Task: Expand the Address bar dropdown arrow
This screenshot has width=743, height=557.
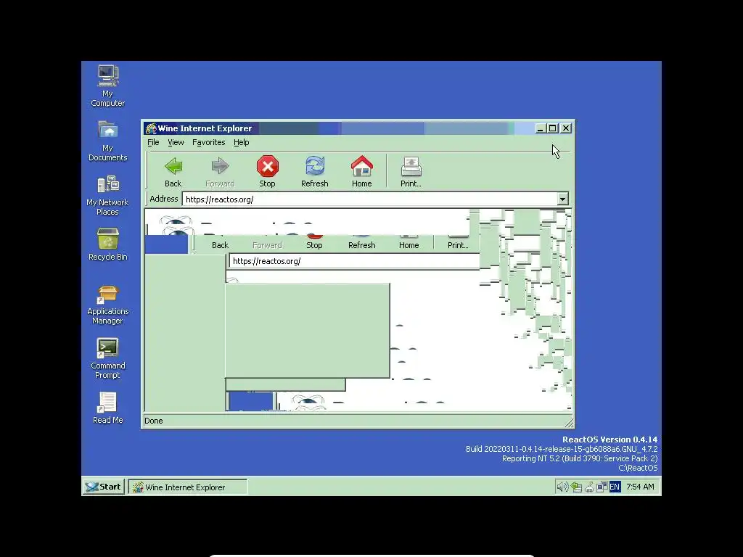Action: coord(562,199)
